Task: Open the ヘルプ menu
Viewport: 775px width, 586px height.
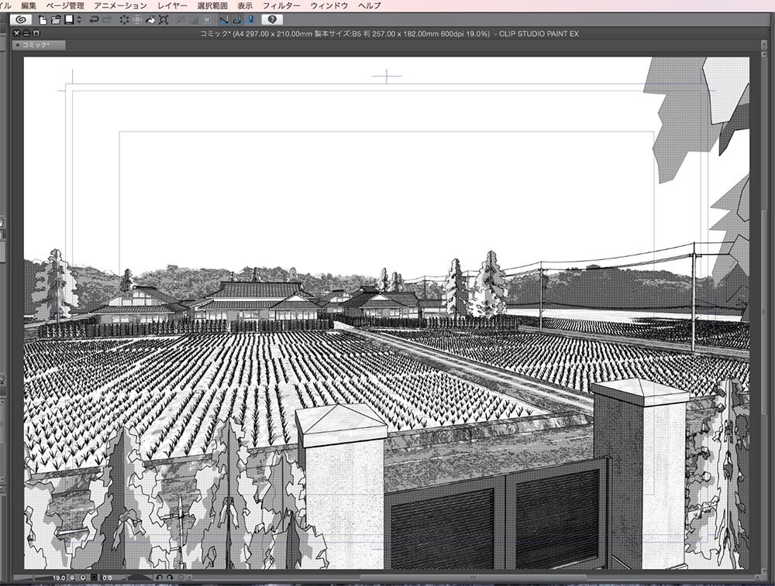Action: pos(370,5)
